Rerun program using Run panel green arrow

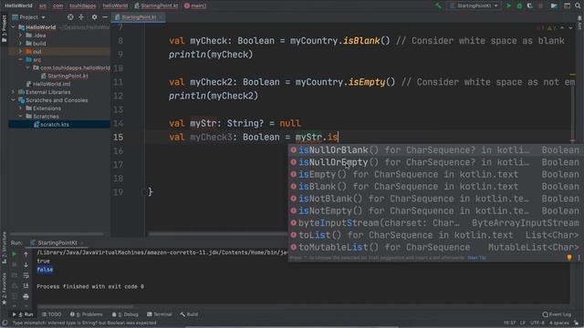pos(15,255)
